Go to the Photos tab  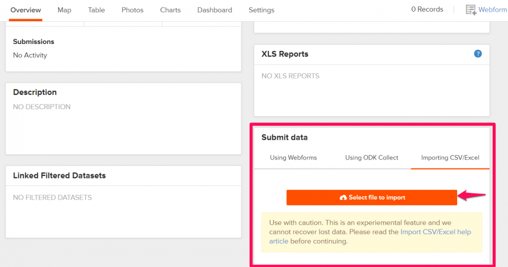132,10
